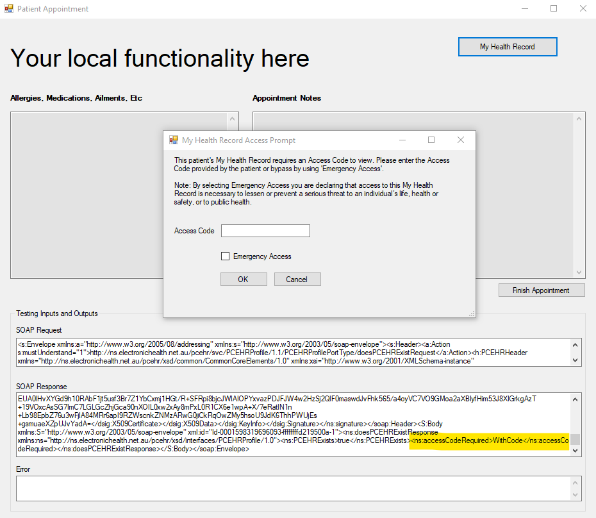
Task: Click inside the Appointment Notes text area
Action: coord(526,192)
